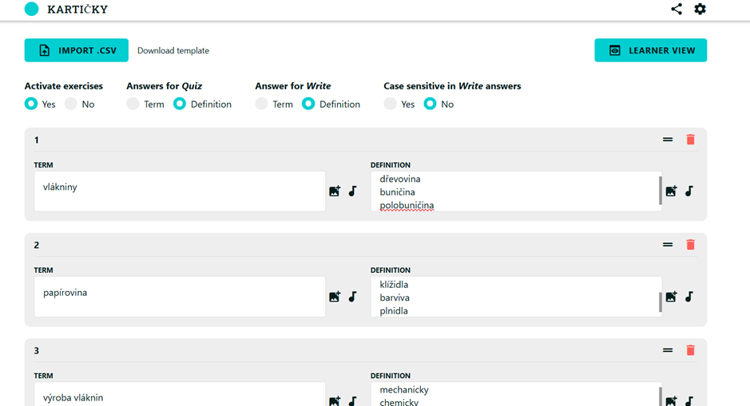Viewport: 750px width, 406px height.
Task: Set Activate exercises to No
Action: [x=71, y=104]
